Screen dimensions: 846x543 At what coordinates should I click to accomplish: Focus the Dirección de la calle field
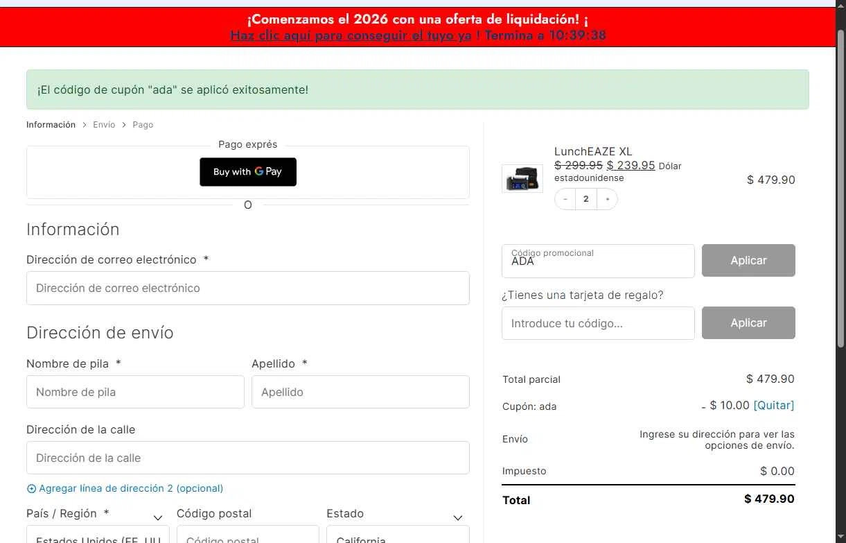[x=248, y=458]
